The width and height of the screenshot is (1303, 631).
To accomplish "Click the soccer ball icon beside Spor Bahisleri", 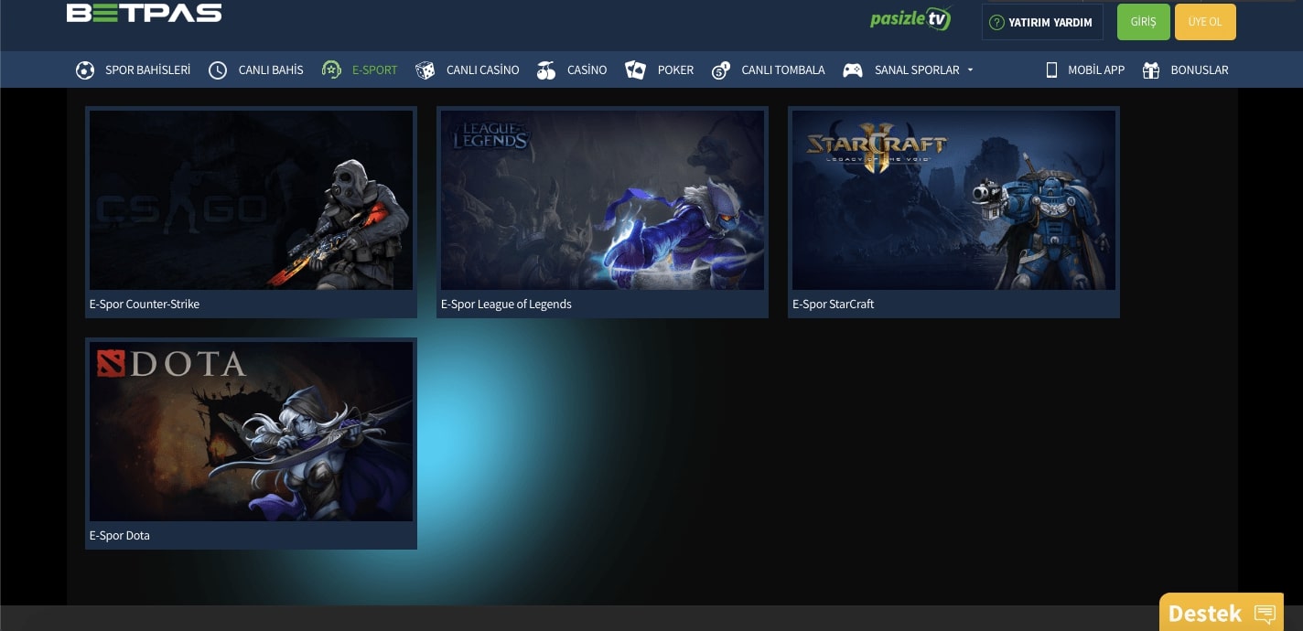I will (85, 70).
